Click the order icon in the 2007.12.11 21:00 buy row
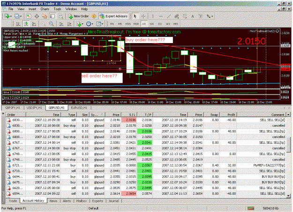293x212 pixels. click(8, 165)
